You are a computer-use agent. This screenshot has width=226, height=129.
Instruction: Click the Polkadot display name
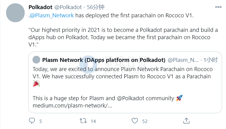pos(40,7)
